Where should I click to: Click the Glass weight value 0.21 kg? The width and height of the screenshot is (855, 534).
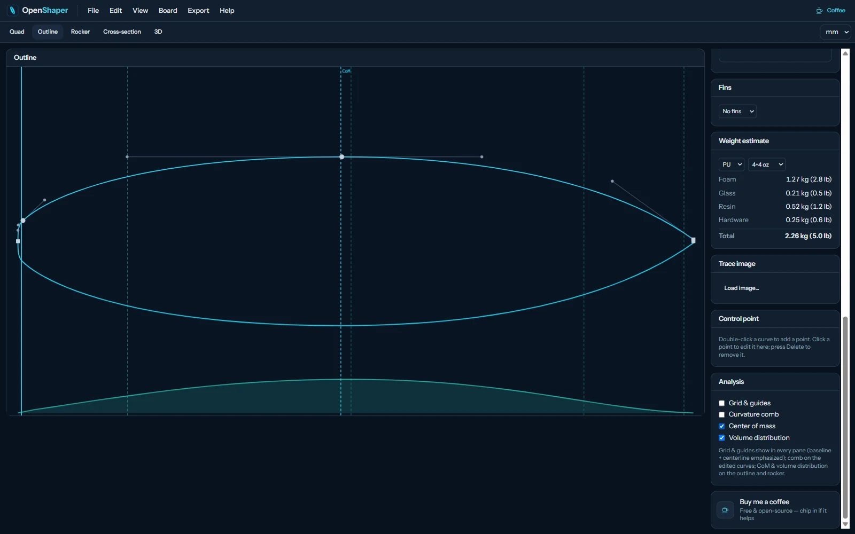(809, 193)
